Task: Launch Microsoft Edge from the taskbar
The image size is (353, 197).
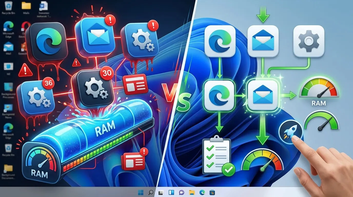Action: pyautogui.click(x=202, y=192)
